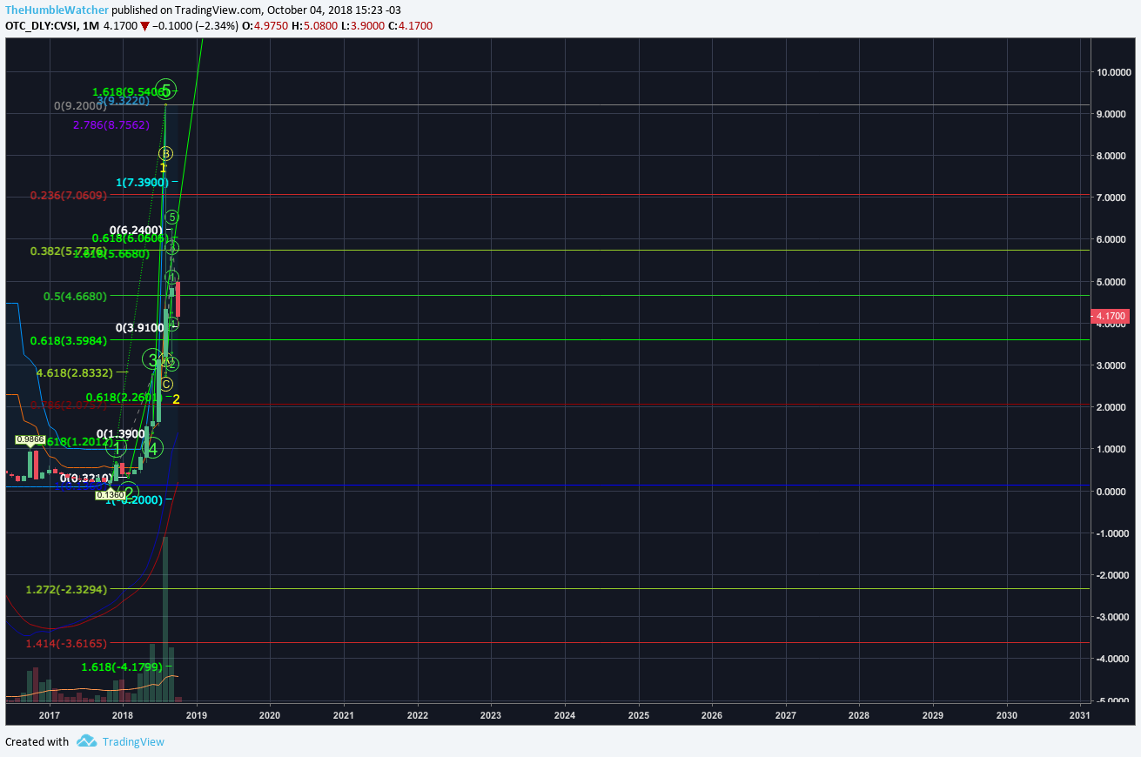The image size is (1141, 757).
Task: Click the red down-arrow price change icon
Action: point(145,26)
